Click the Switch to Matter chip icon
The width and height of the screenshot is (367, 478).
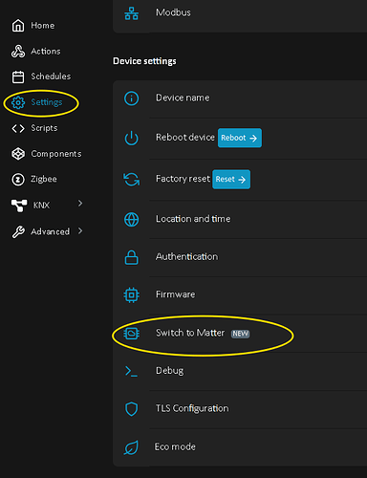point(131,334)
